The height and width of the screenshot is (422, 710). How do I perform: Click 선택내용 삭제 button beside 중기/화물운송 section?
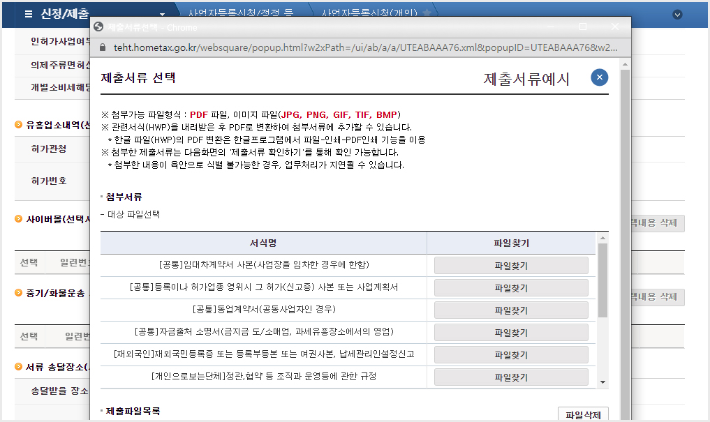(658, 297)
